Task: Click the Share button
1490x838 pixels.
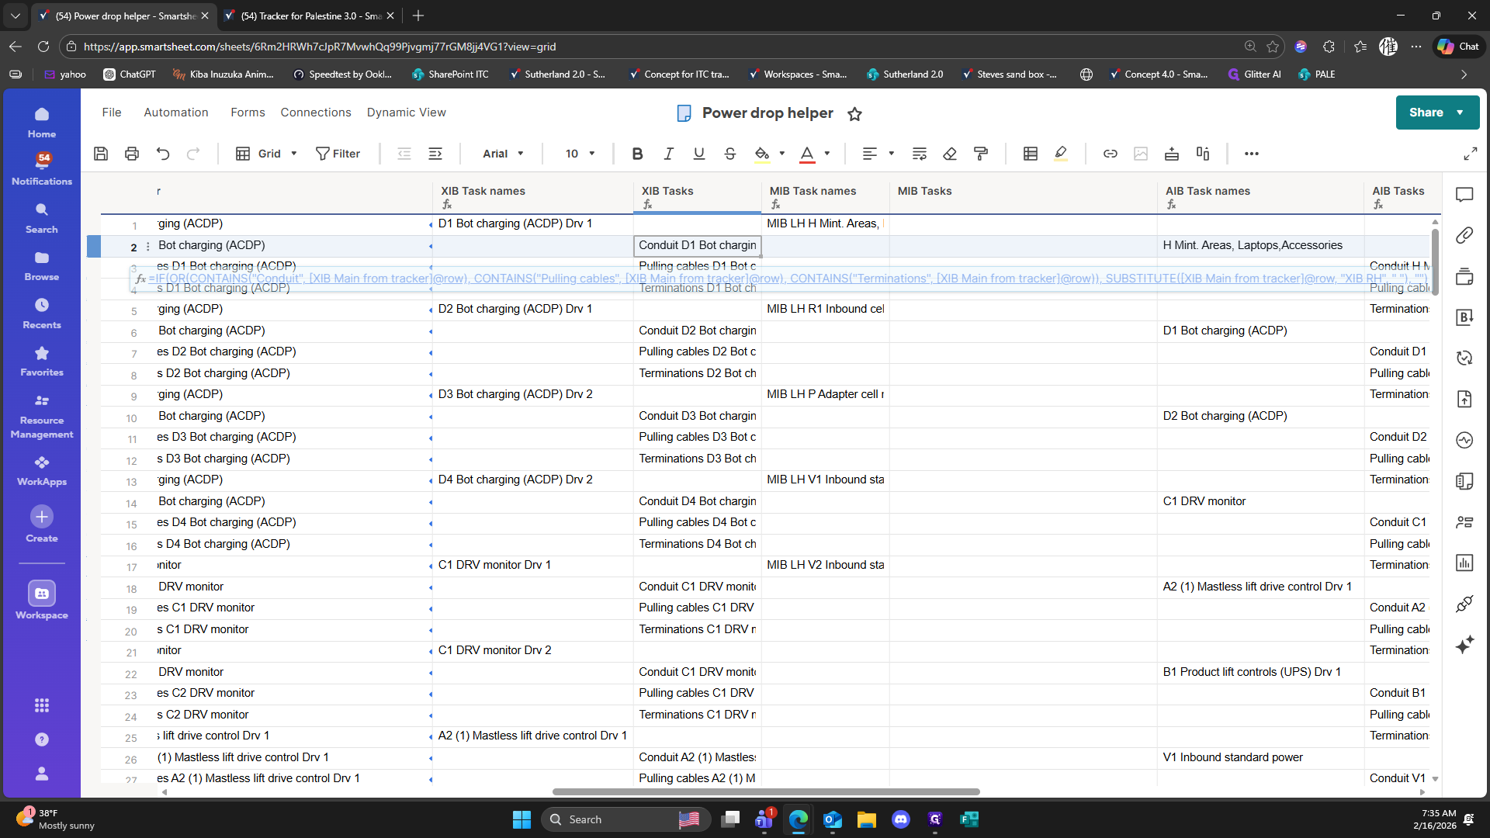Action: pyautogui.click(x=1426, y=113)
